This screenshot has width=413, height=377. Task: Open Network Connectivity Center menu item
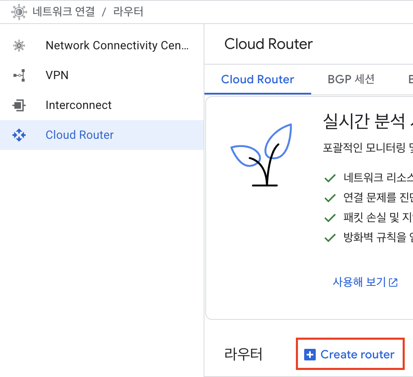point(102,46)
